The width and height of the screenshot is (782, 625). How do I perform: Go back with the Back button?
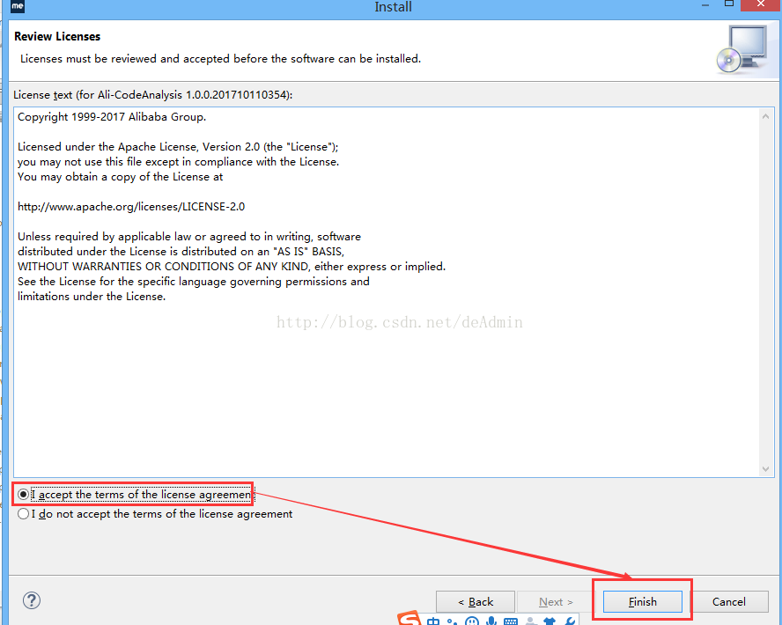tap(476, 601)
